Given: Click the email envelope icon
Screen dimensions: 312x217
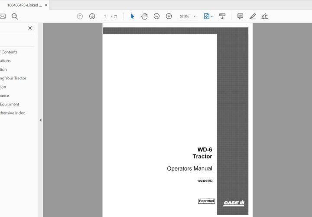Looking at the screenshot, I should click(x=3, y=16).
